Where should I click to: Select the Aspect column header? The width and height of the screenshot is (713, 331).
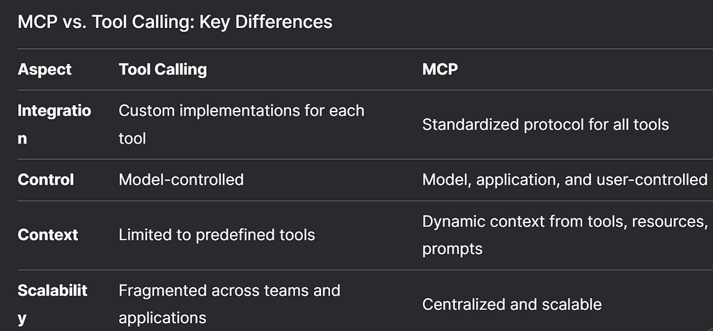pos(45,69)
